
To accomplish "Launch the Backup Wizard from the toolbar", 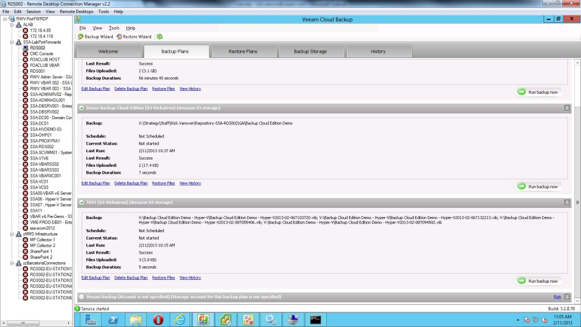I will [95, 37].
